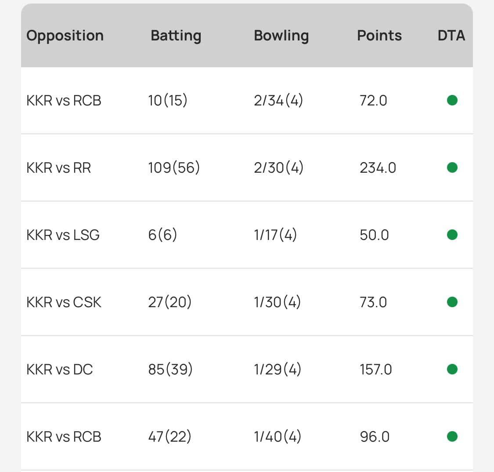The image size is (494, 472).
Task: Select the Points column header
Action: [x=379, y=36]
